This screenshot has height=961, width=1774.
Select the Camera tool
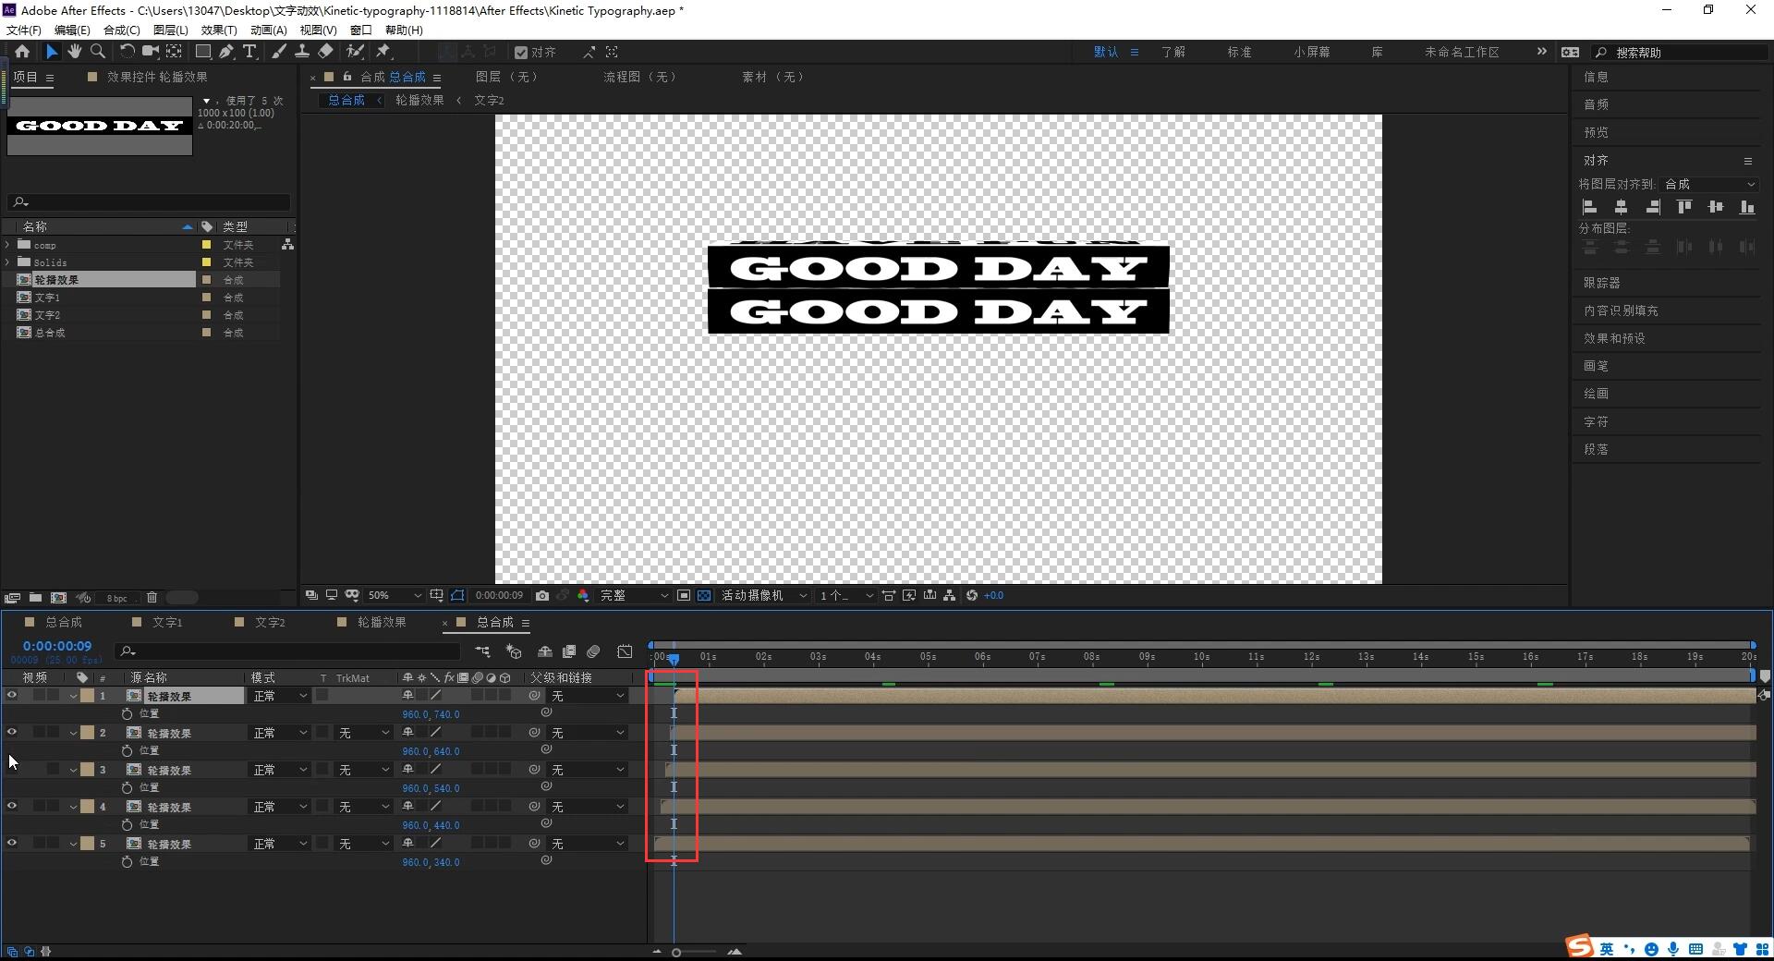pos(150,52)
